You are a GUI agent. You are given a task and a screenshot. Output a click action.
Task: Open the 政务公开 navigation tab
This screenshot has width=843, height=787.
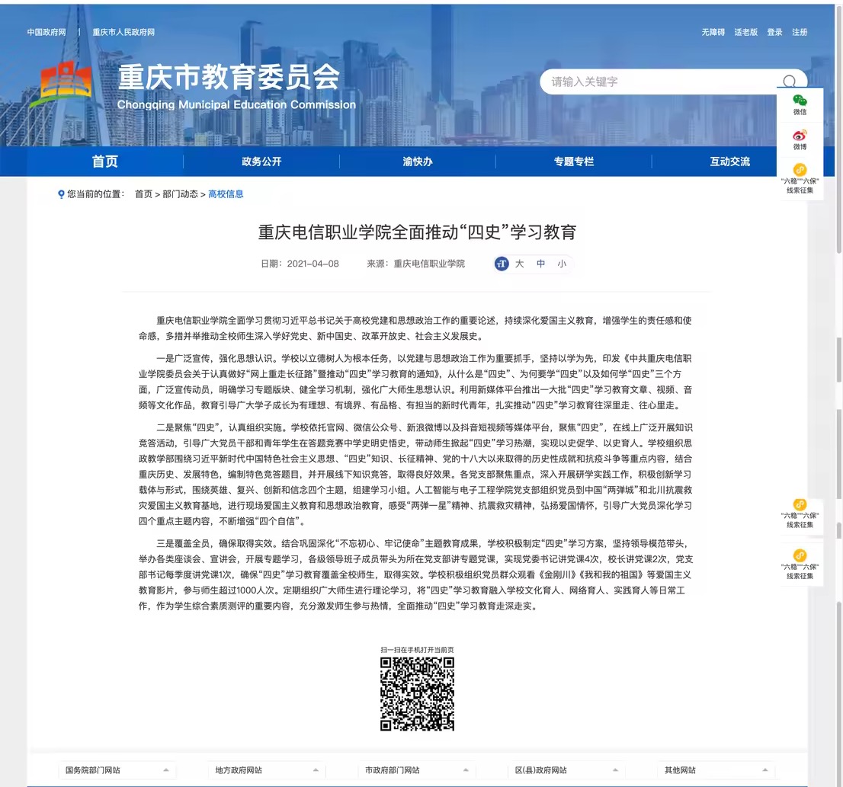[x=261, y=162]
